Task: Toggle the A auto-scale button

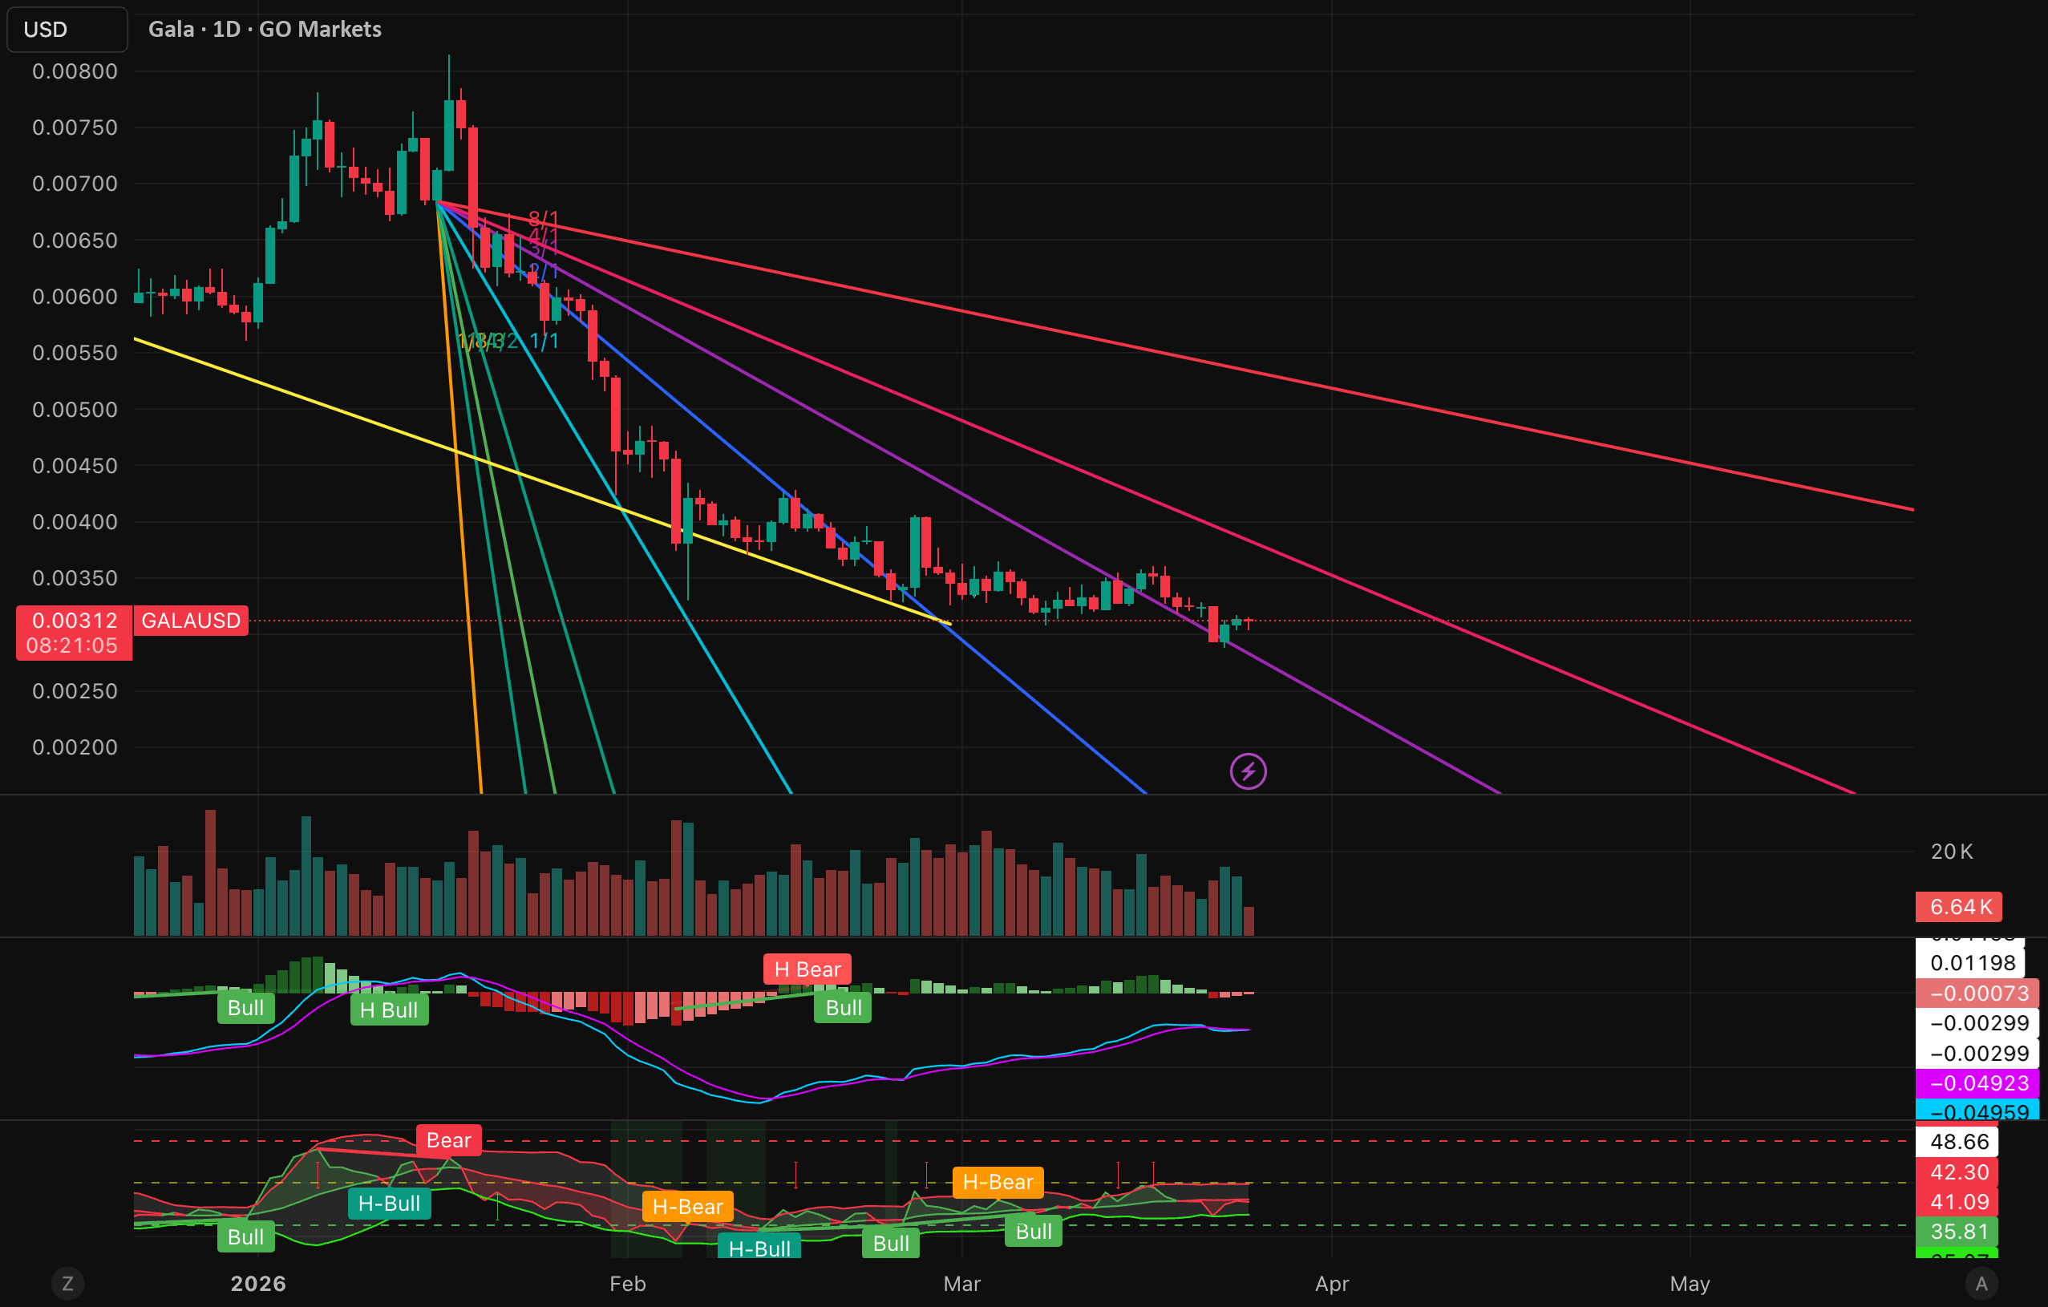Action: [1981, 1283]
